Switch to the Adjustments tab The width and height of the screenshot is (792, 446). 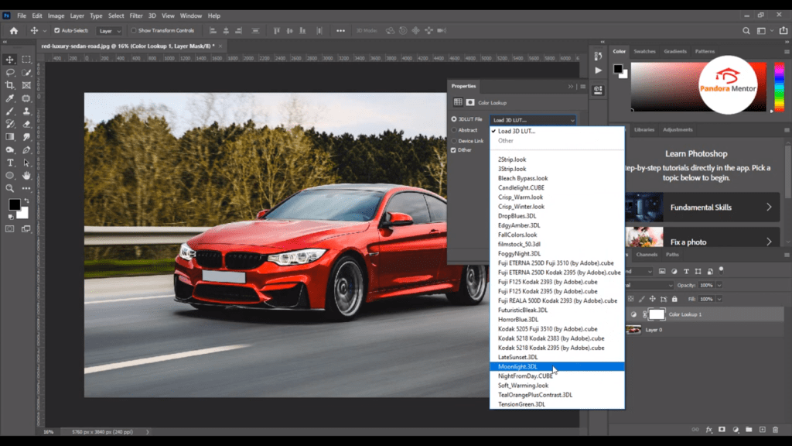[678, 129]
